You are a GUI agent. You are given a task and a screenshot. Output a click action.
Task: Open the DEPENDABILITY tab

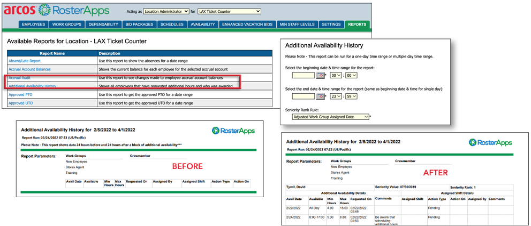[x=103, y=25]
